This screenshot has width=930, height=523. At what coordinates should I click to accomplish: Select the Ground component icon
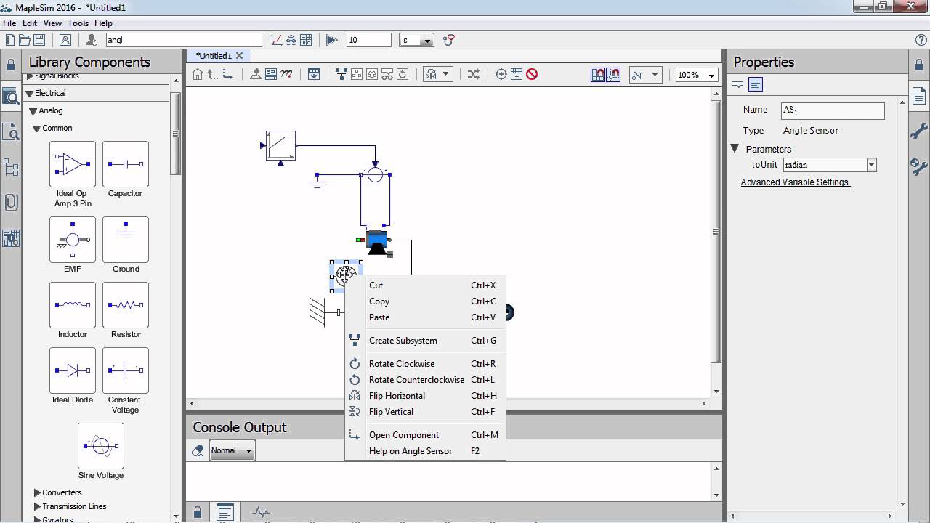pyautogui.click(x=126, y=240)
